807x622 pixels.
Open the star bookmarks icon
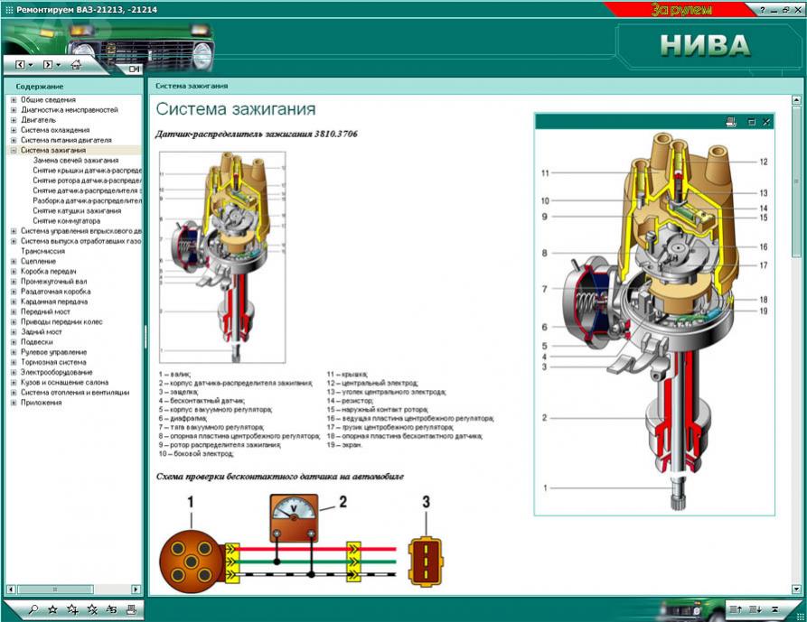click(x=52, y=609)
